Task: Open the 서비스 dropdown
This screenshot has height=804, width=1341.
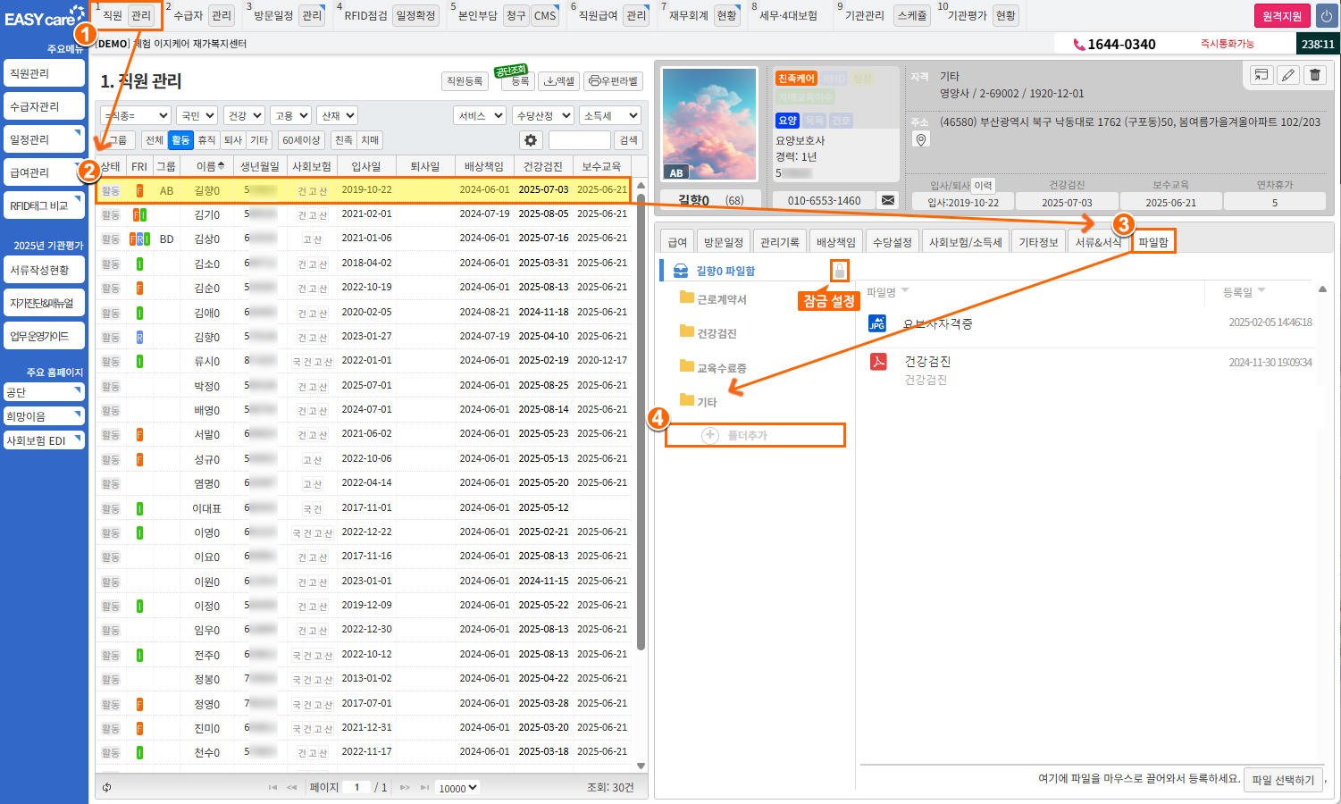Action: pyautogui.click(x=480, y=115)
